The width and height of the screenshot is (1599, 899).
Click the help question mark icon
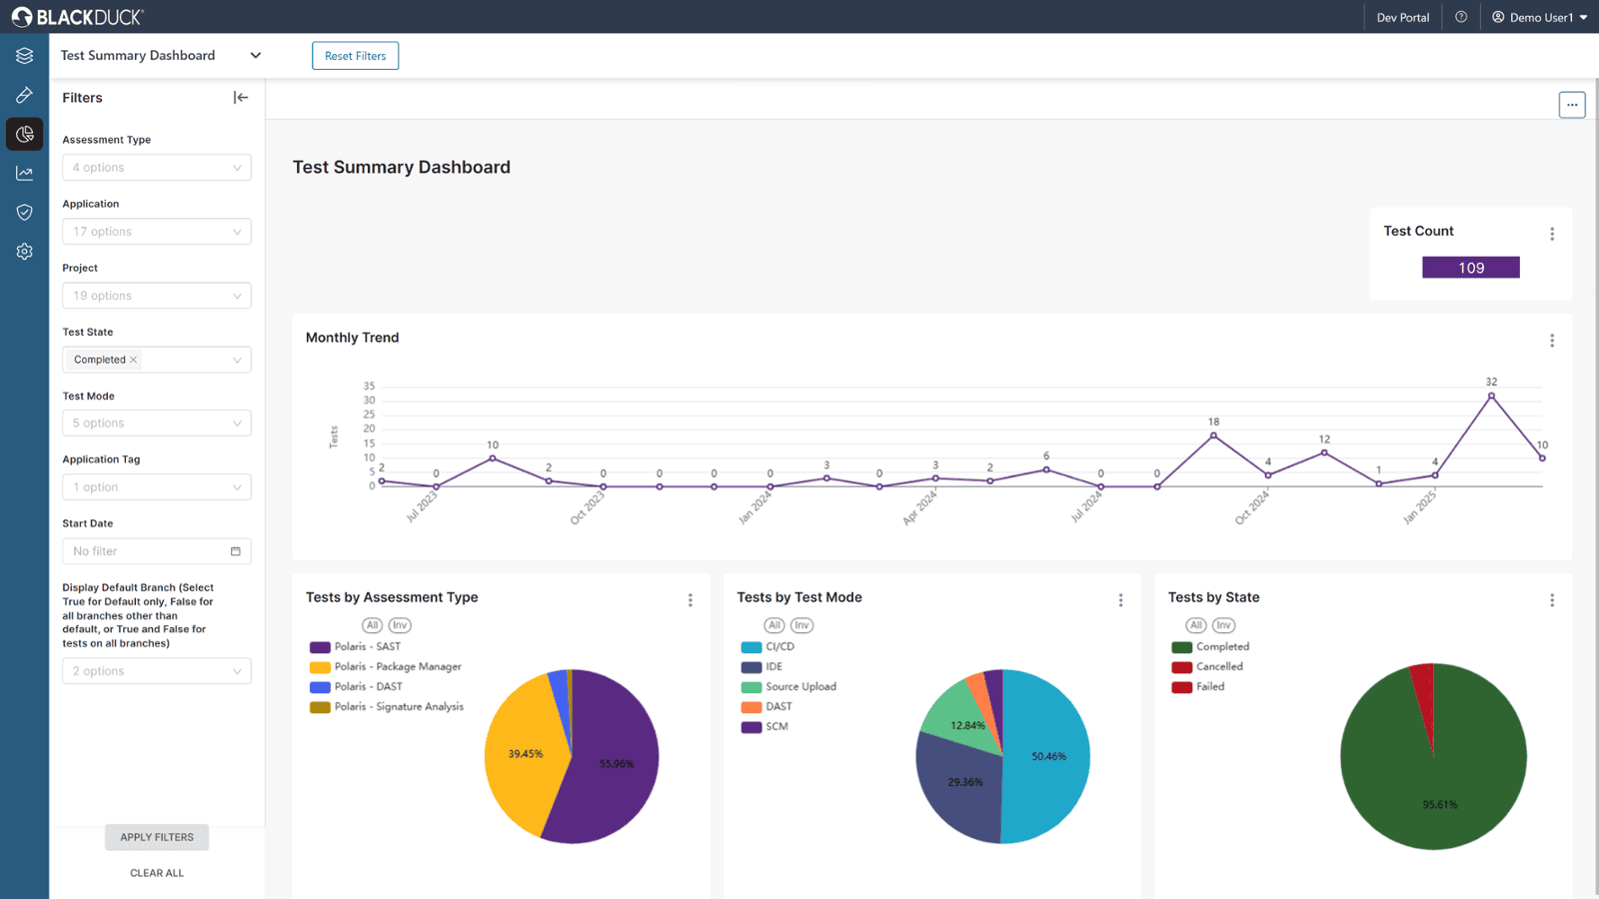tap(1461, 17)
